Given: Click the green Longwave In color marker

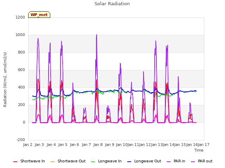Looking at the screenshot, I should (x=93, y=162).
